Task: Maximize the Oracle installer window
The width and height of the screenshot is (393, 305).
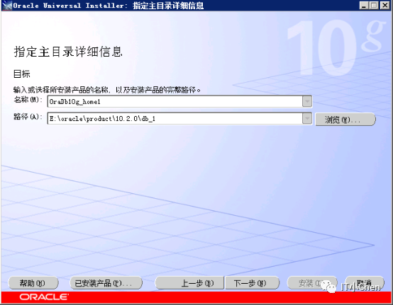Action: coord(374,5)
